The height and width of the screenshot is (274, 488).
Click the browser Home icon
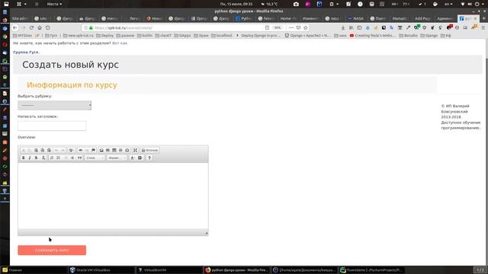[40, 27]
